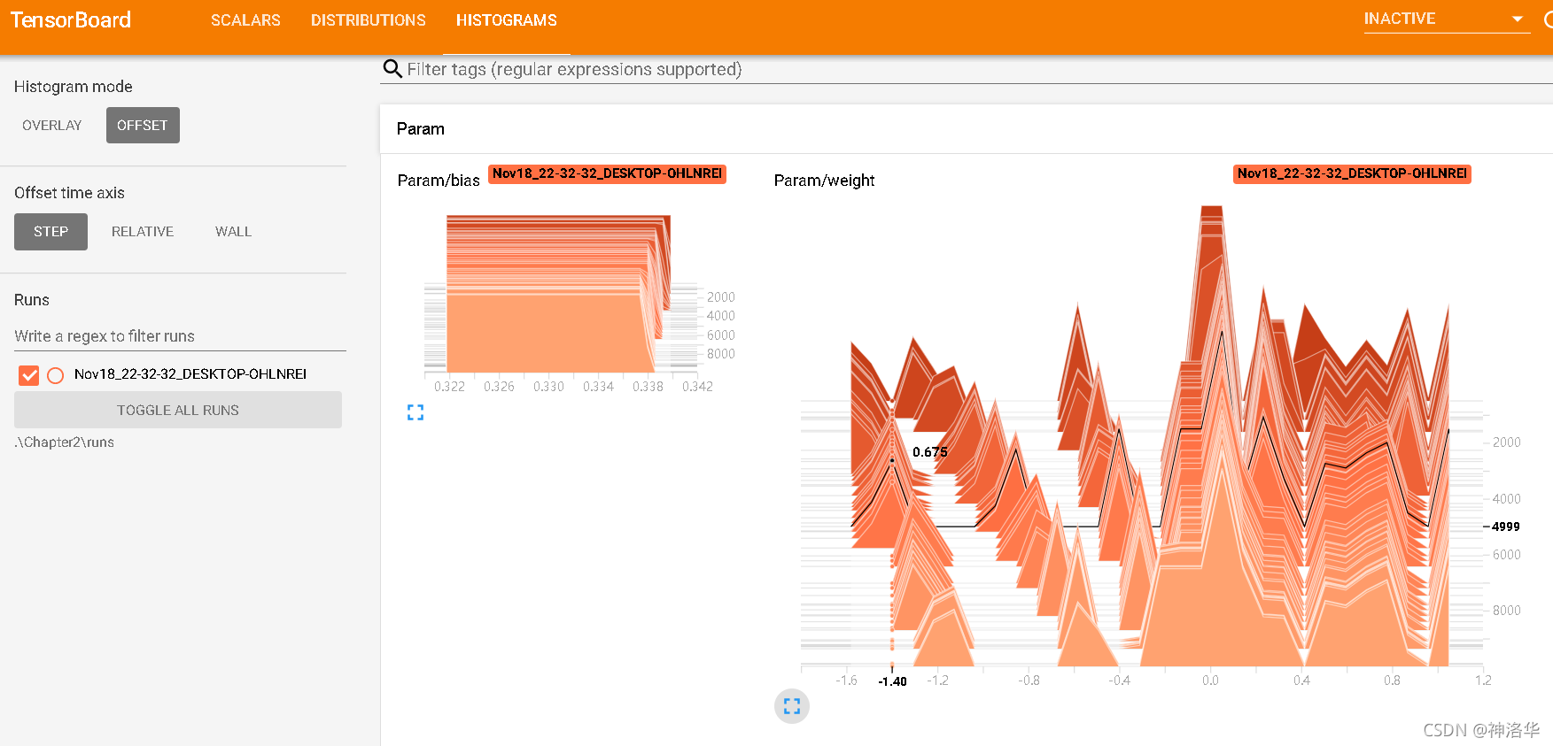Focus the runs regex filter field
Viewport: 1553px width, 746px height.
(x=180, y=336)
